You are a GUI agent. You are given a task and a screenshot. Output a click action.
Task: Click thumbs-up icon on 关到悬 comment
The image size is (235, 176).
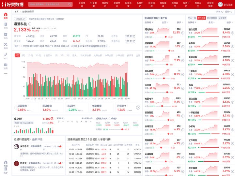pos(60,146)
